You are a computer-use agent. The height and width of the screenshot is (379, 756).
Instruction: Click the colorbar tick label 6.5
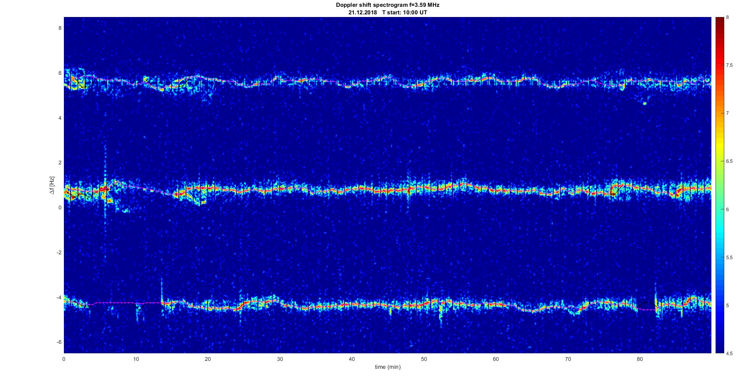729,161
